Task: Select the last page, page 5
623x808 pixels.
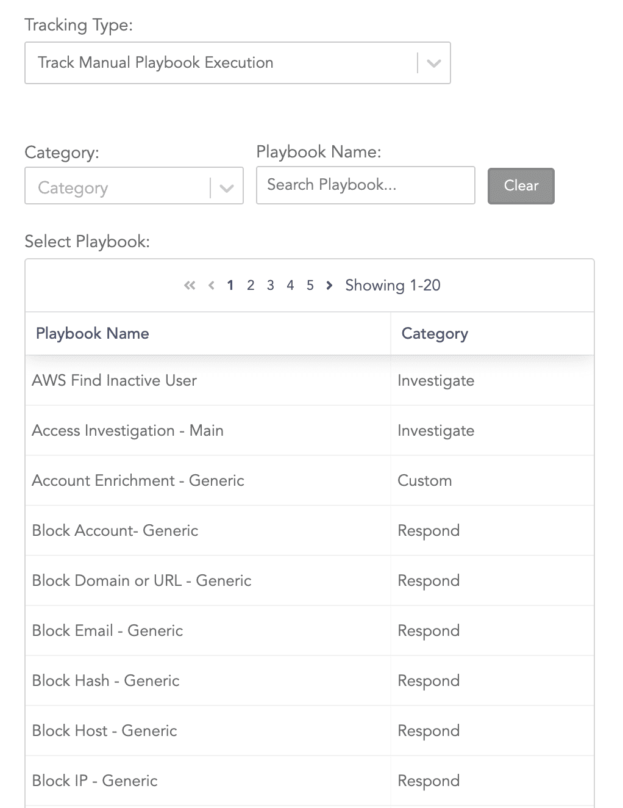Action: (310, 285)
